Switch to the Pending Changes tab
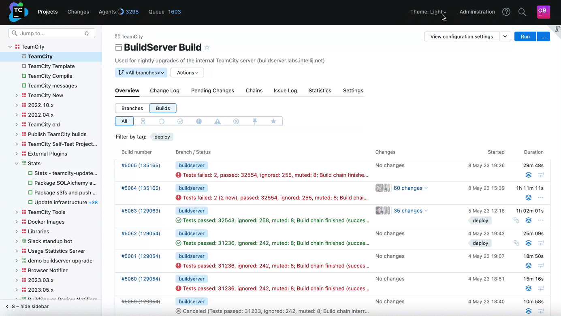 tap(213, 90)
